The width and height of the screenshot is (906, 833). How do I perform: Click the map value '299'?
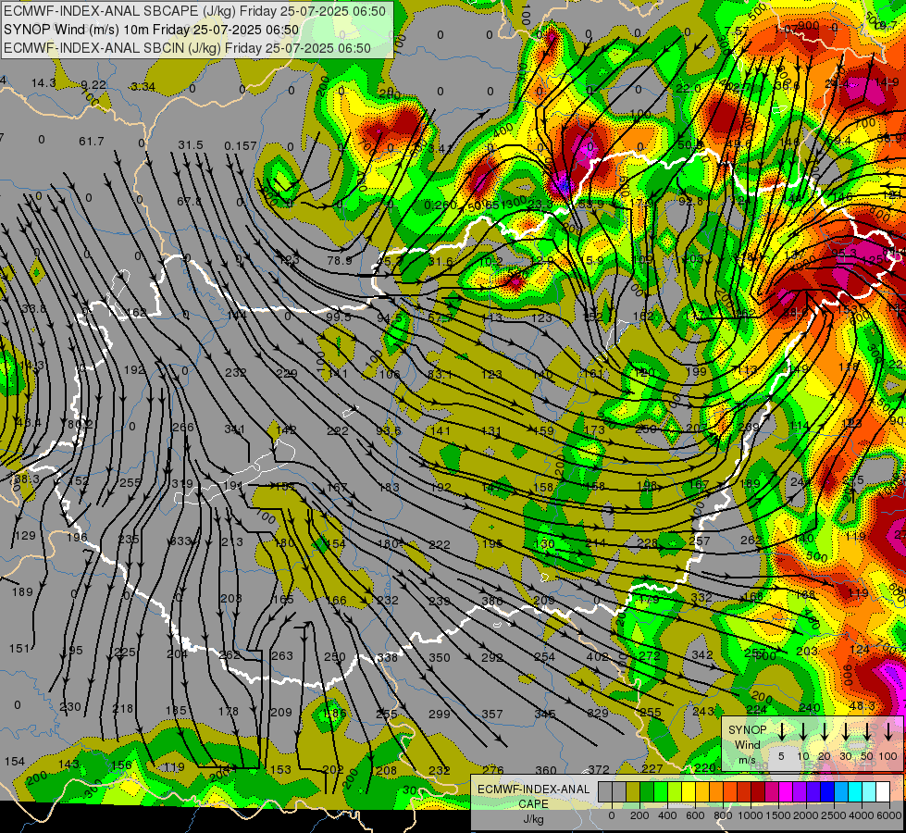[x=440, y=715]
